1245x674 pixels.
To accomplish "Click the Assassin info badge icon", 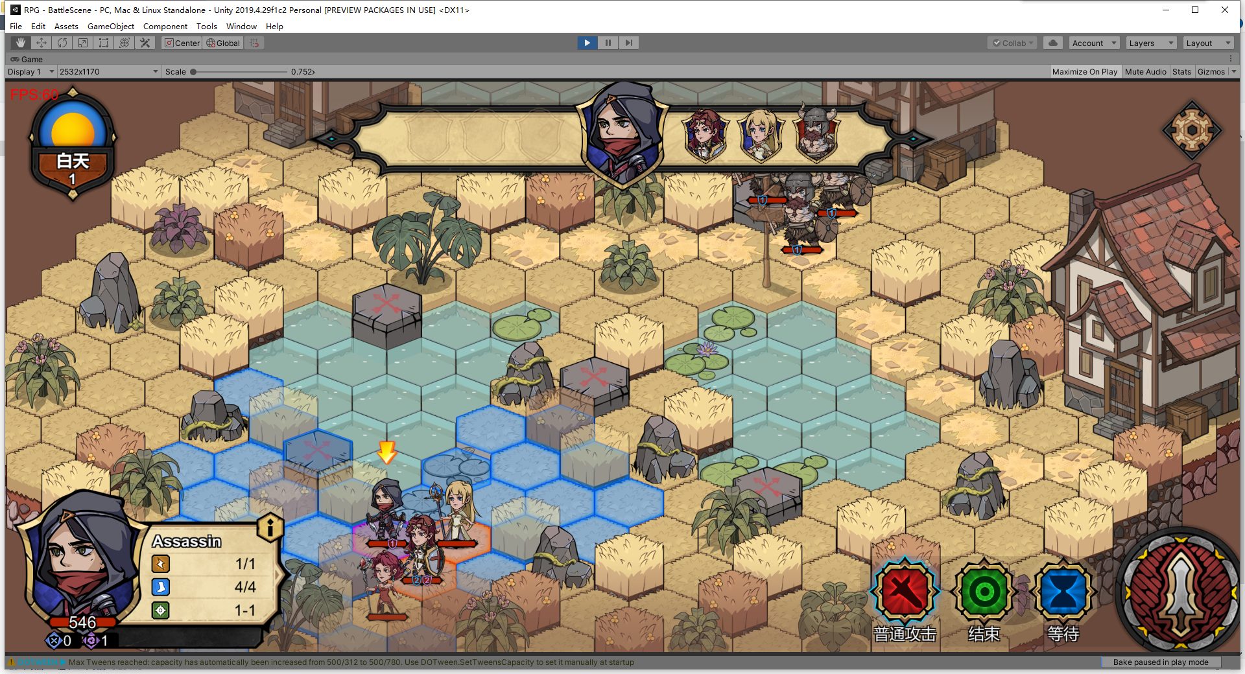I will coord(270,528).
